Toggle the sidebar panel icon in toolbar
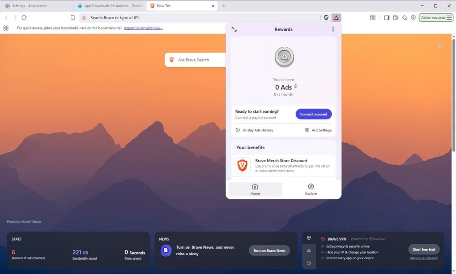This screenshot has width=456, height=274. (387, 18)
